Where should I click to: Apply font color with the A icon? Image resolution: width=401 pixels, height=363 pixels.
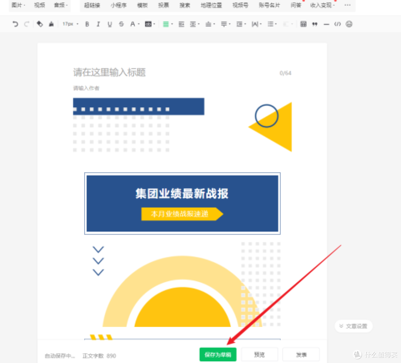pyautogui.click(x=133, y=24)
